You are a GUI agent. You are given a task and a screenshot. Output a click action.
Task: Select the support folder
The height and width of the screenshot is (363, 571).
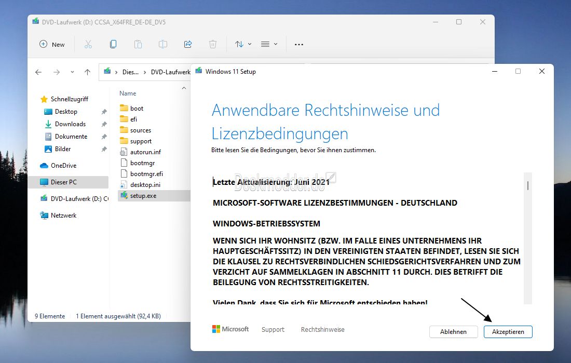pyautogui.click(x=141, y=141)
